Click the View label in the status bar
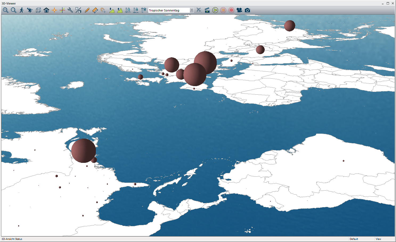This screenshot has height=242, width=396. point(378,239)
